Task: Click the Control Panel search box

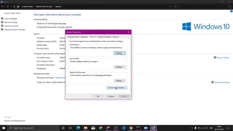Action: tap(205, 7)
